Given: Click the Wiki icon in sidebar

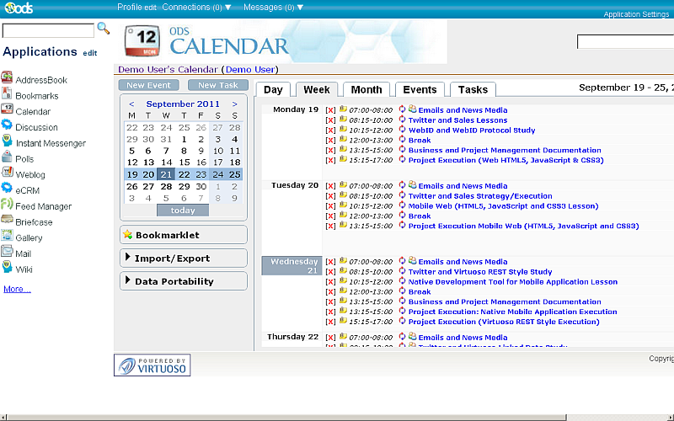Looking at the screenshot, I should click(7, 269).
